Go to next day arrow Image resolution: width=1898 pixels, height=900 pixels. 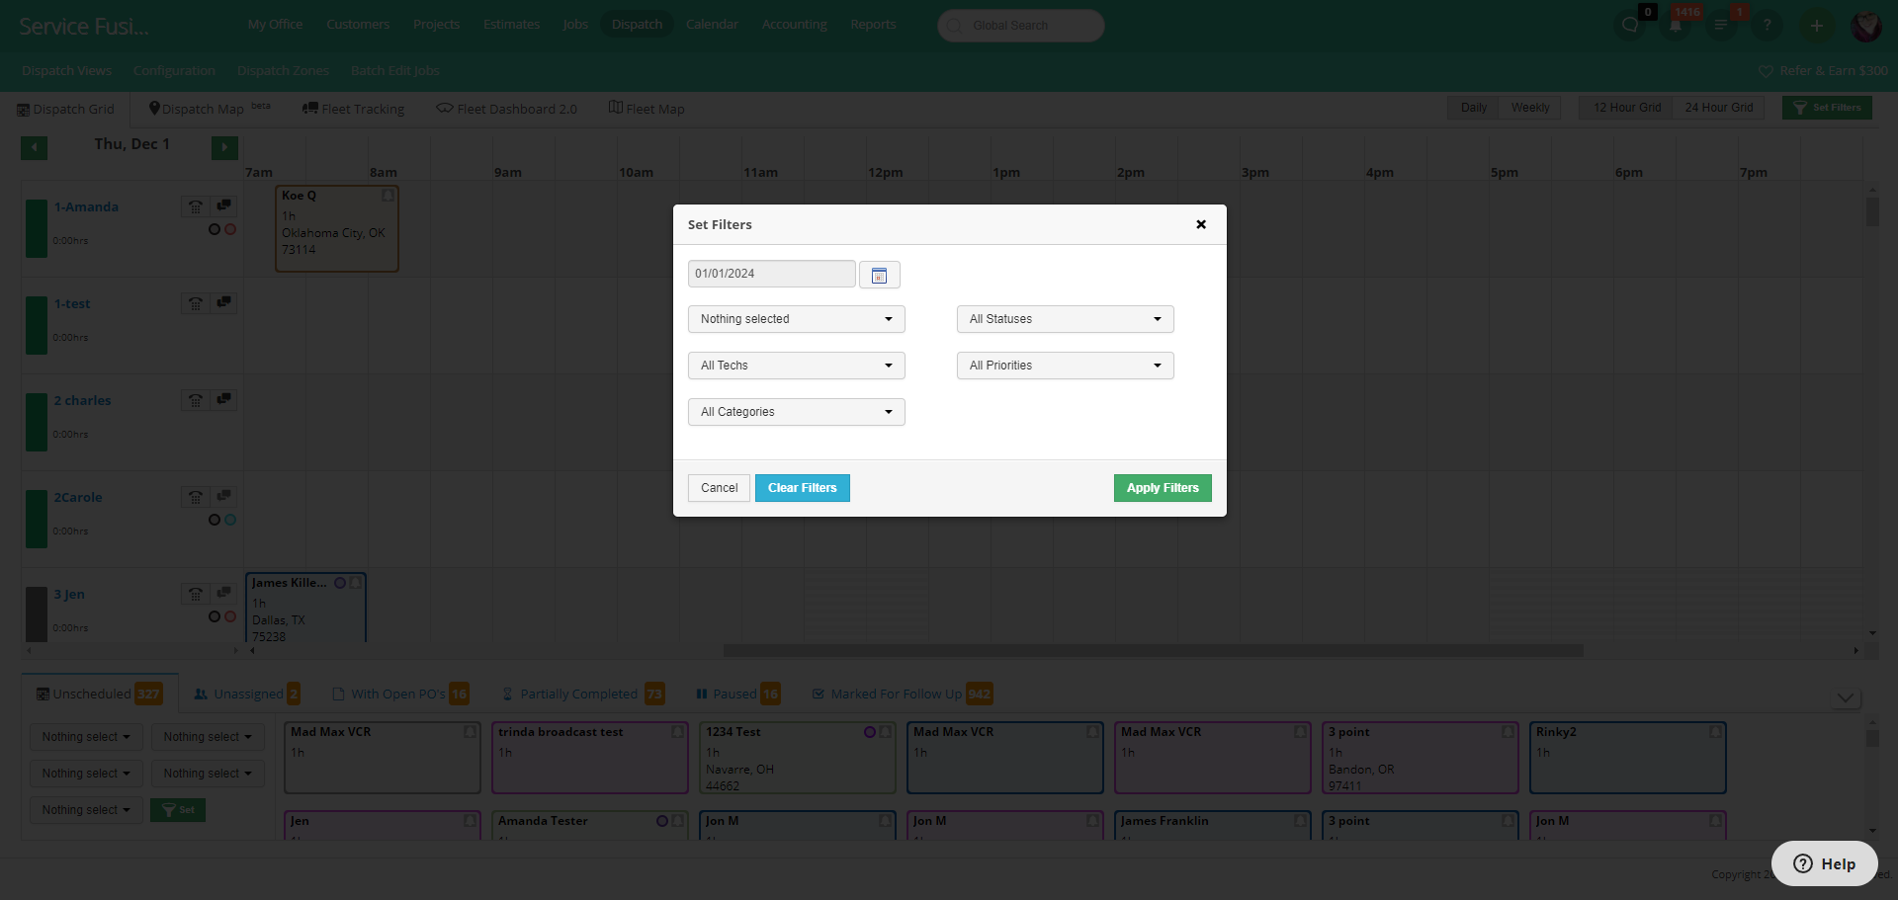[224, 148]
